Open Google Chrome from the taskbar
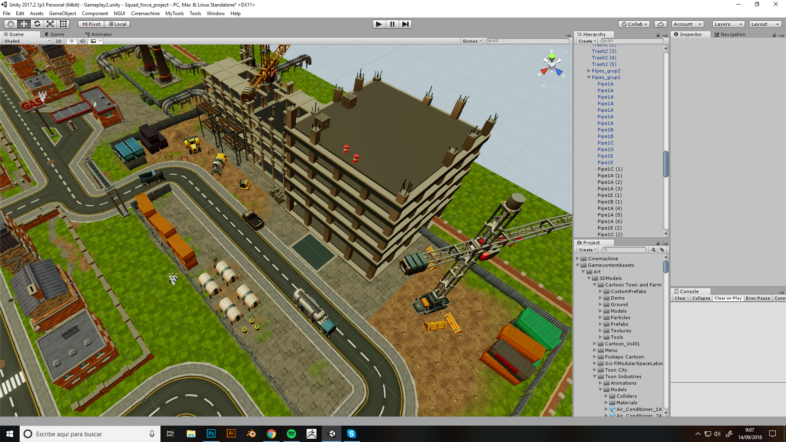Viewport: 786px width, 442px height. [x=271, y=434]
